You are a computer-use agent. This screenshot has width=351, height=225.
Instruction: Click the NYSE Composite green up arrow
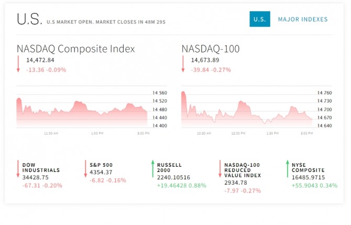click(288, 169)
